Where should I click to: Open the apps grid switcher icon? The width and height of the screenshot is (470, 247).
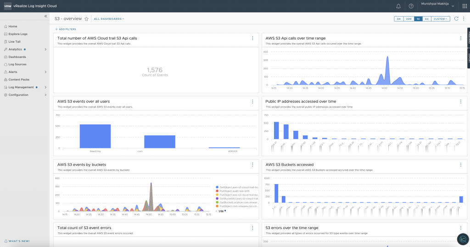464,6
